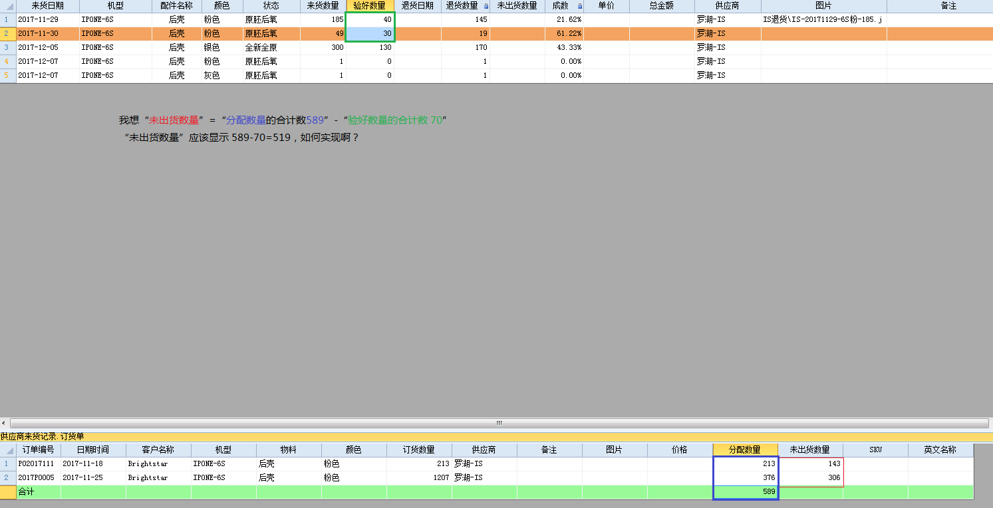Image resolution: width=993 pixels, height=508 pixels.
Task: Click the 合计 summary row label
Action: pyautogui.click(x=27, y=492)
